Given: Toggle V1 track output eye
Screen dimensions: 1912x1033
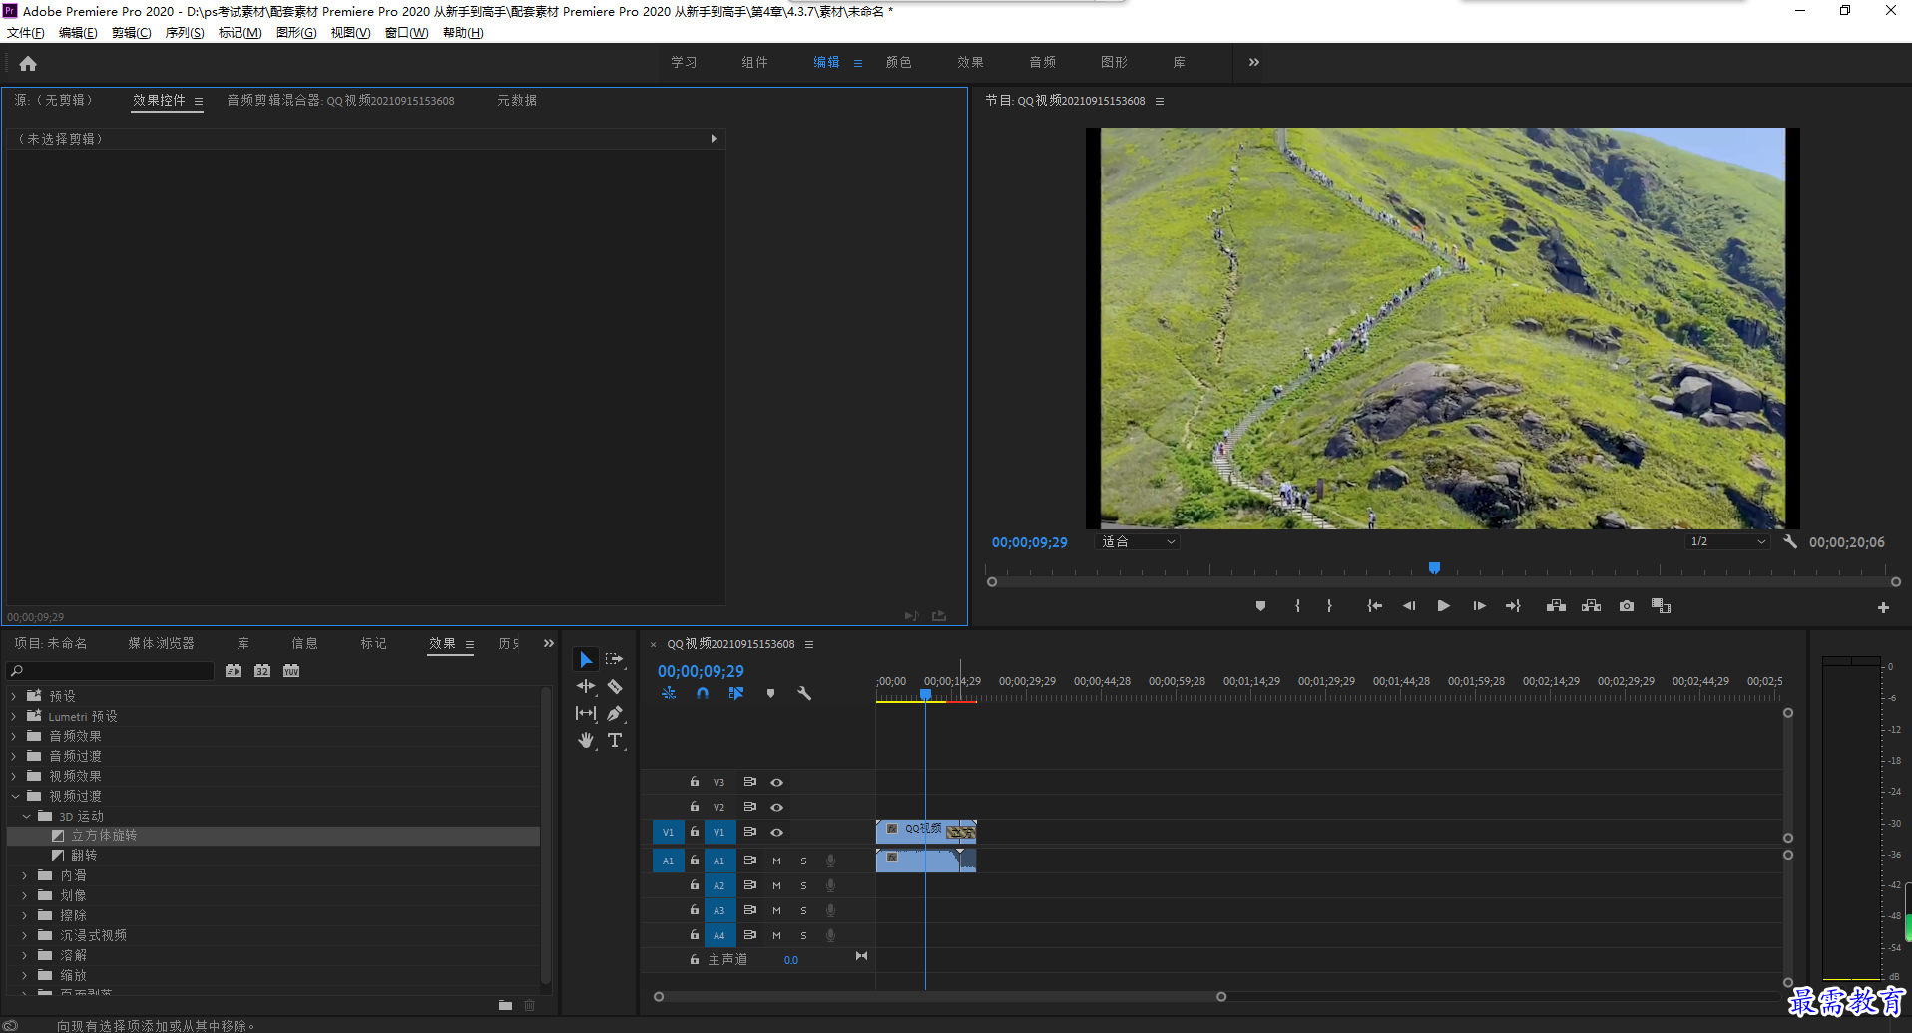Looking at the screenshot, I should coord(776,832).
